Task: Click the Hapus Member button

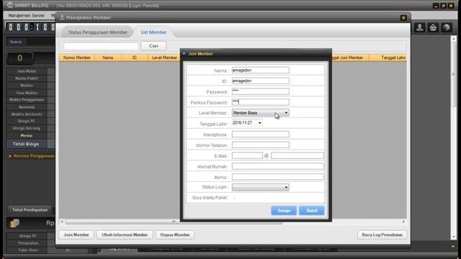Action: tap(175, 235)
